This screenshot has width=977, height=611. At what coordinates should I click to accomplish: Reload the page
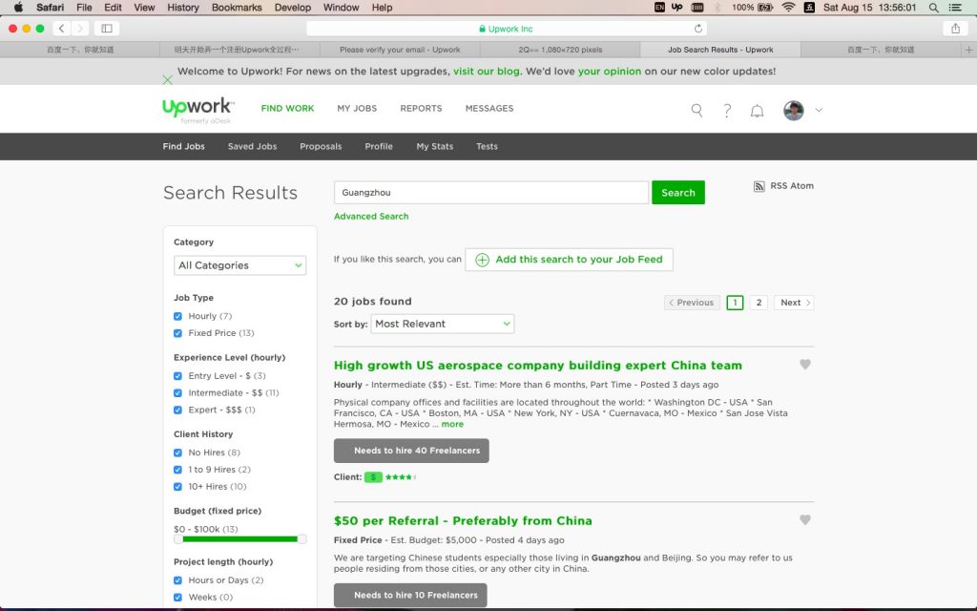tap(697, 28)
